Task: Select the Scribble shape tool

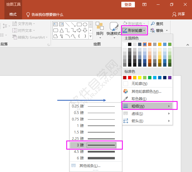Action: [x=62, y=36]
